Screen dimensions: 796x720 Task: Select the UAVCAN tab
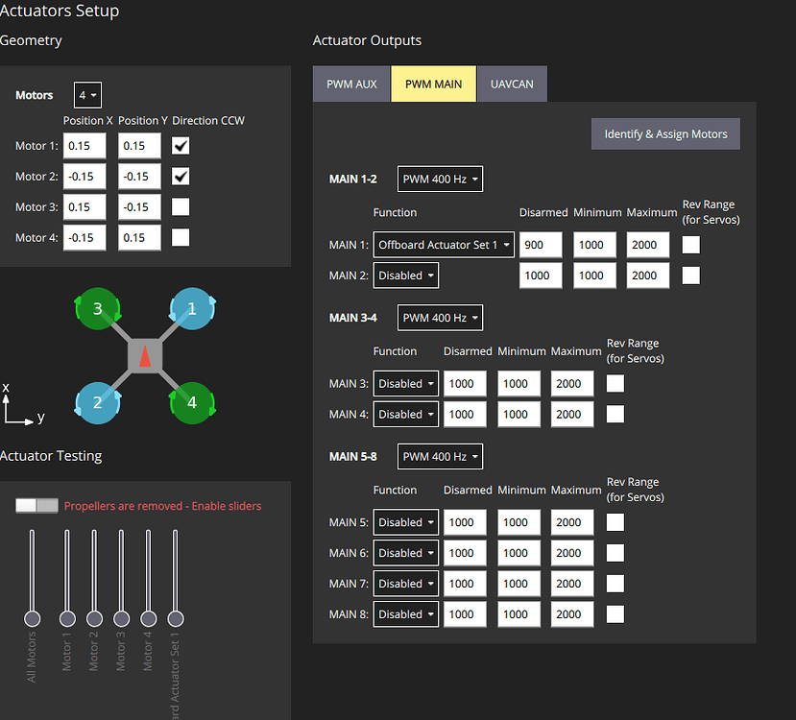[512, 84]
